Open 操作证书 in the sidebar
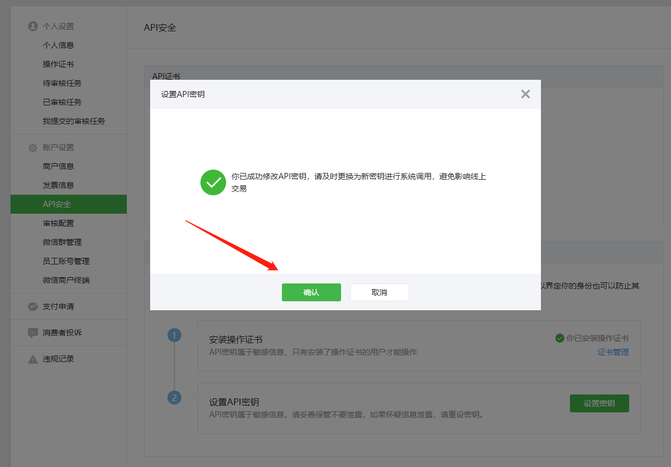The width and height of the screenshot is (671, 467). coord(59,64)
